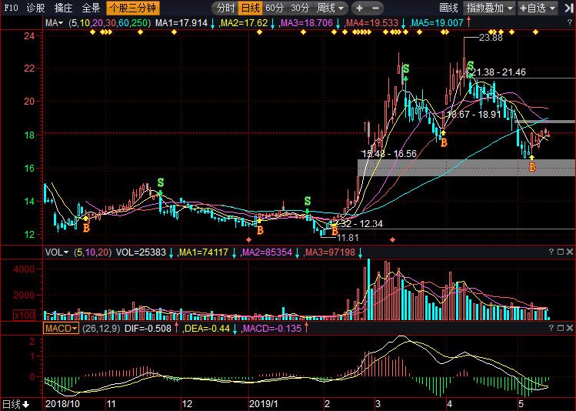Maximize the MACD indicator panel
The width and height of the screenshot is (576, 411).
pos(559,328)
